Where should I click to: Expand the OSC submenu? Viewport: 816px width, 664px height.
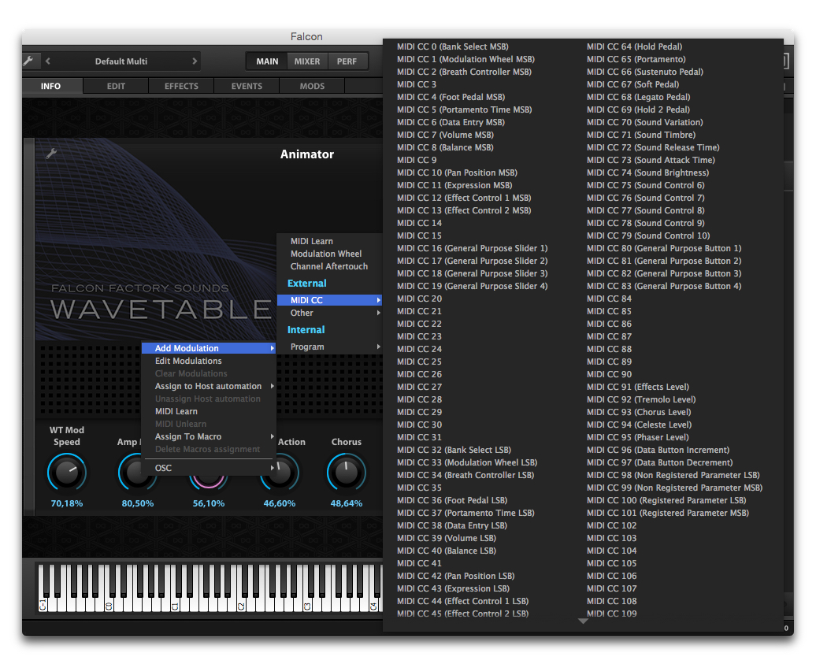[x=209, y=468]
